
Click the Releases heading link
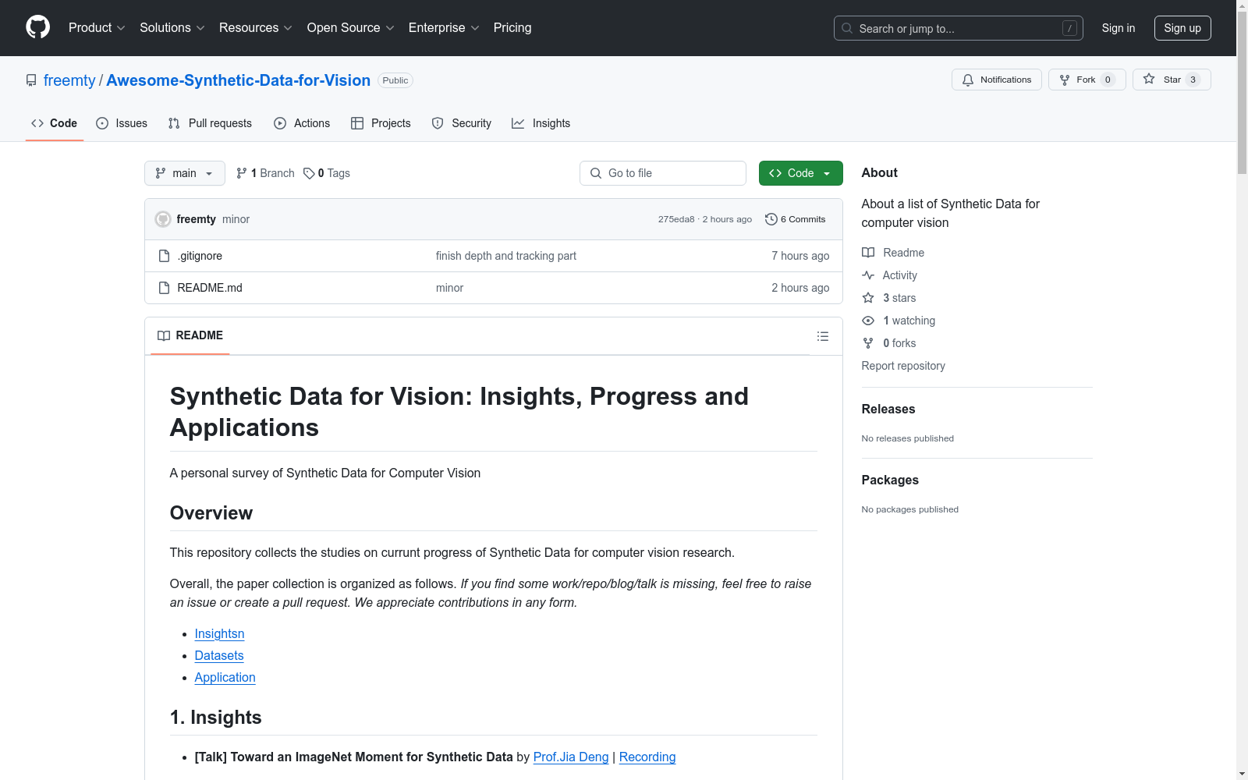pyautogui.click(x=888, y=409)
